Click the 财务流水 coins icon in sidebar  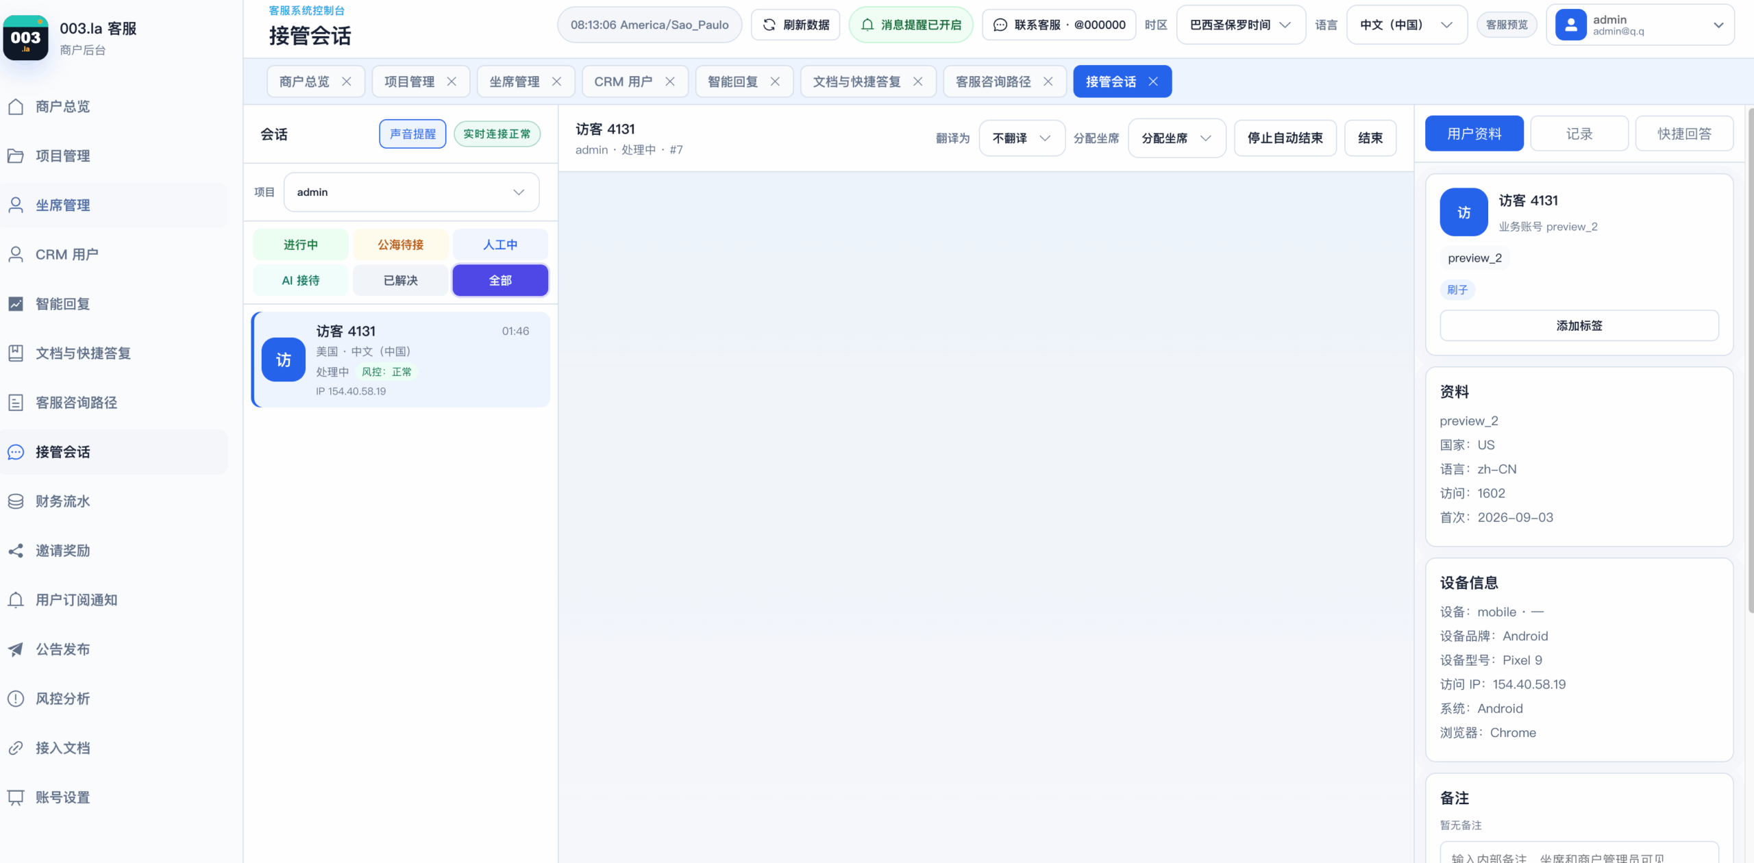click(x=16, y=501)
